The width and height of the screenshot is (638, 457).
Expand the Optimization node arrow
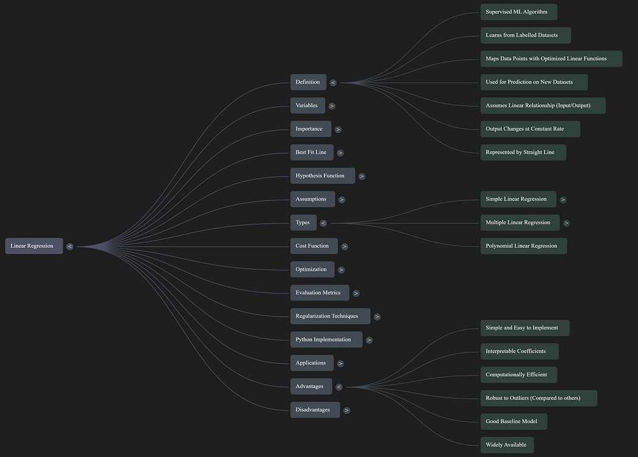click(x=341, y=270)
